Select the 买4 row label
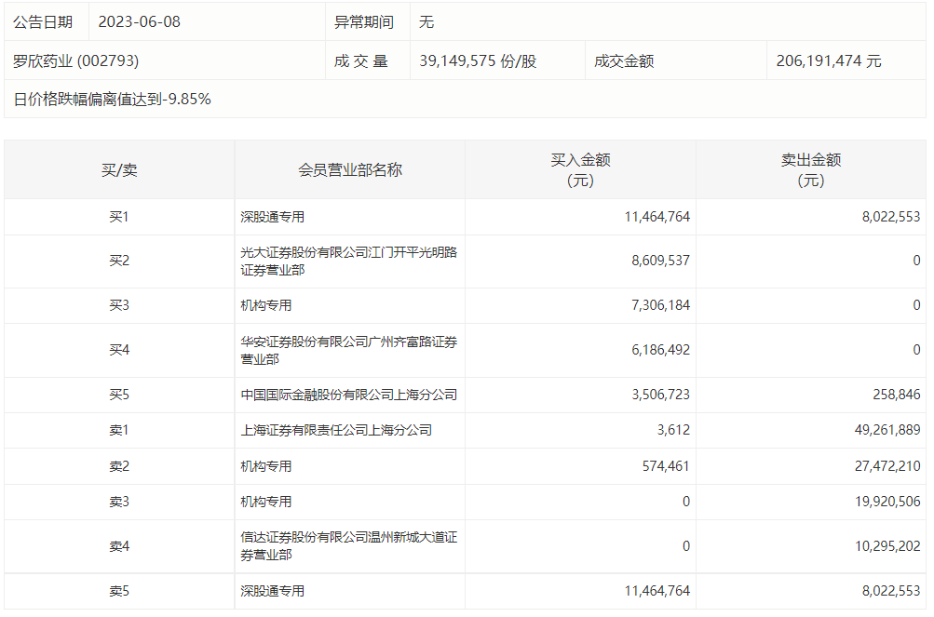 click(x=119, y=350)
